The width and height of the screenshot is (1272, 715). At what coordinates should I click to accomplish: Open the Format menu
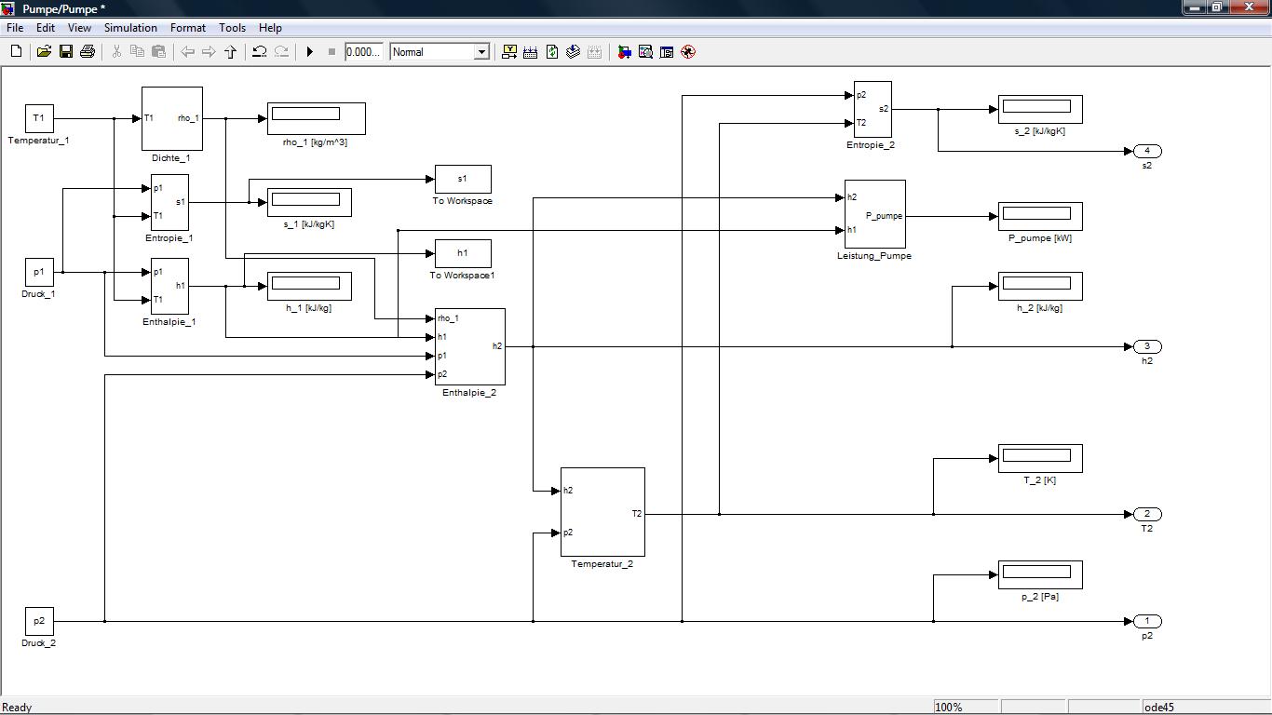click(188, 28)
